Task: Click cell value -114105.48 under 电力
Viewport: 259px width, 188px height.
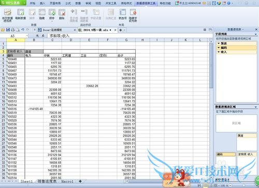Action: click(x=34, y=109)
